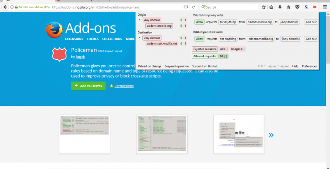
Task: Open the Pocket icon in toolbar
Action: [x=297, y=7]
